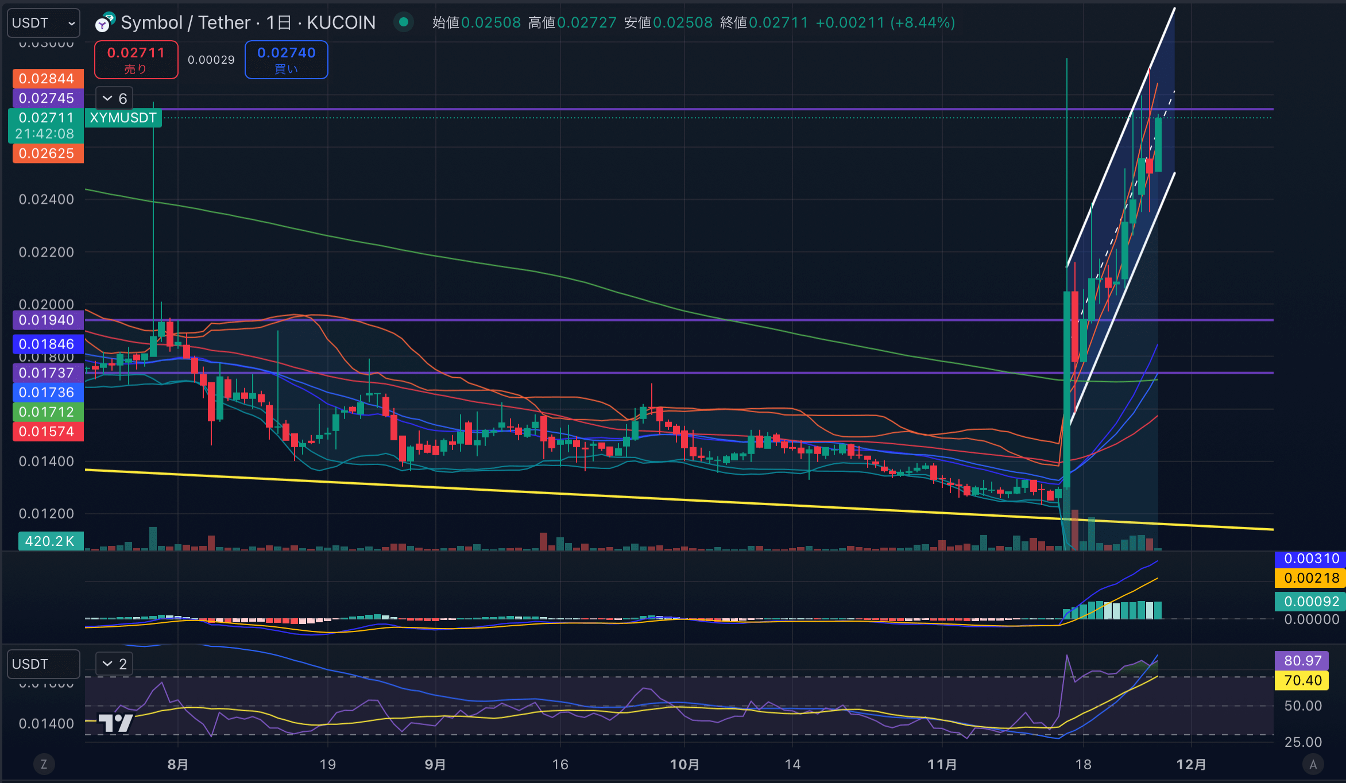
Task: Click the 18 date on time axis
Action: tap(1083, 765)
